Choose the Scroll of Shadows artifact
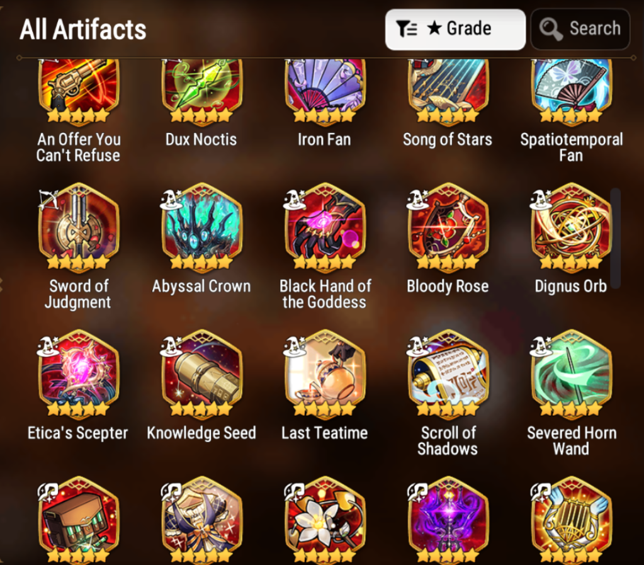The image size is (644, 565). 448,375
